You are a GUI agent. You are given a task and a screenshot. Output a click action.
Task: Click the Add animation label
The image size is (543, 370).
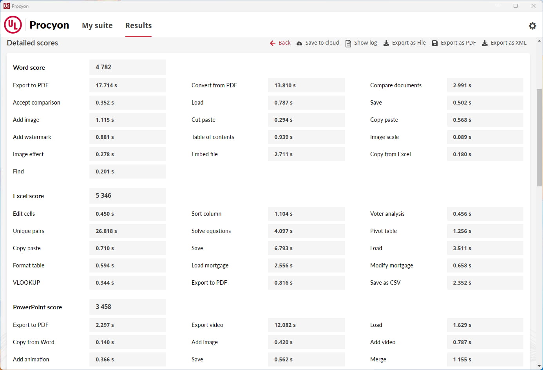(31, 359)
